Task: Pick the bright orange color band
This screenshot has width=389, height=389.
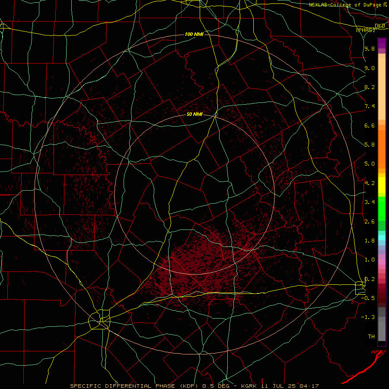Action: pyautogui.click(x=382, y=149)
